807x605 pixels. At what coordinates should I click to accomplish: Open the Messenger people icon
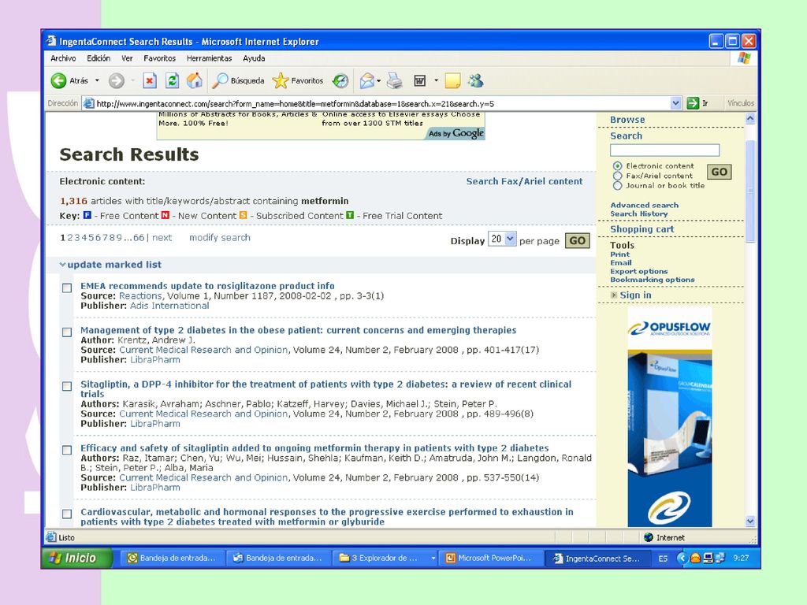(x=475, y=80)
